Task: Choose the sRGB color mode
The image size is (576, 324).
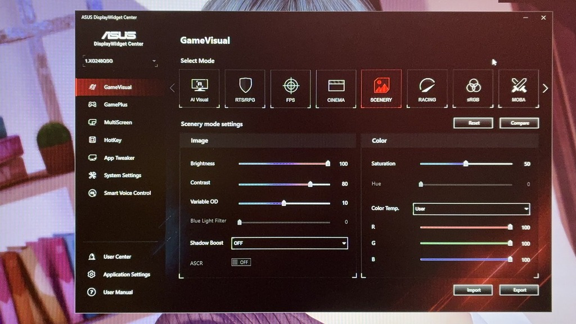Action: click(x=472, y=88)
